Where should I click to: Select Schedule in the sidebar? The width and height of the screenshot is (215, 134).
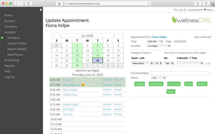tap(13, 38)
